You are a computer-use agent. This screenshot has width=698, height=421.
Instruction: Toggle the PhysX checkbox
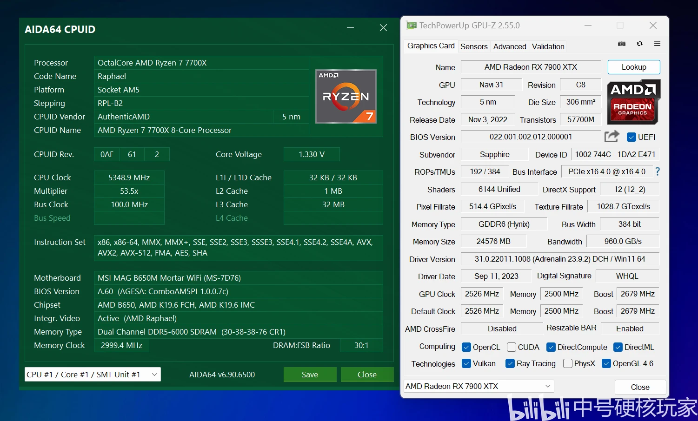tap(568, 363)
